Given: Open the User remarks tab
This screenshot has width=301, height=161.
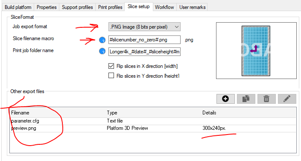Looking at the screenshot, I should [193, 7].
